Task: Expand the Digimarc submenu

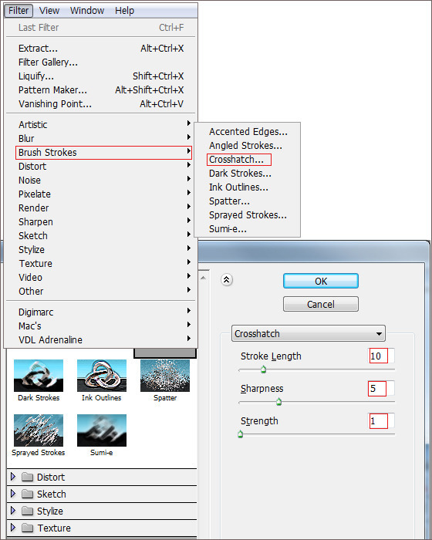Action: [100, 312]
